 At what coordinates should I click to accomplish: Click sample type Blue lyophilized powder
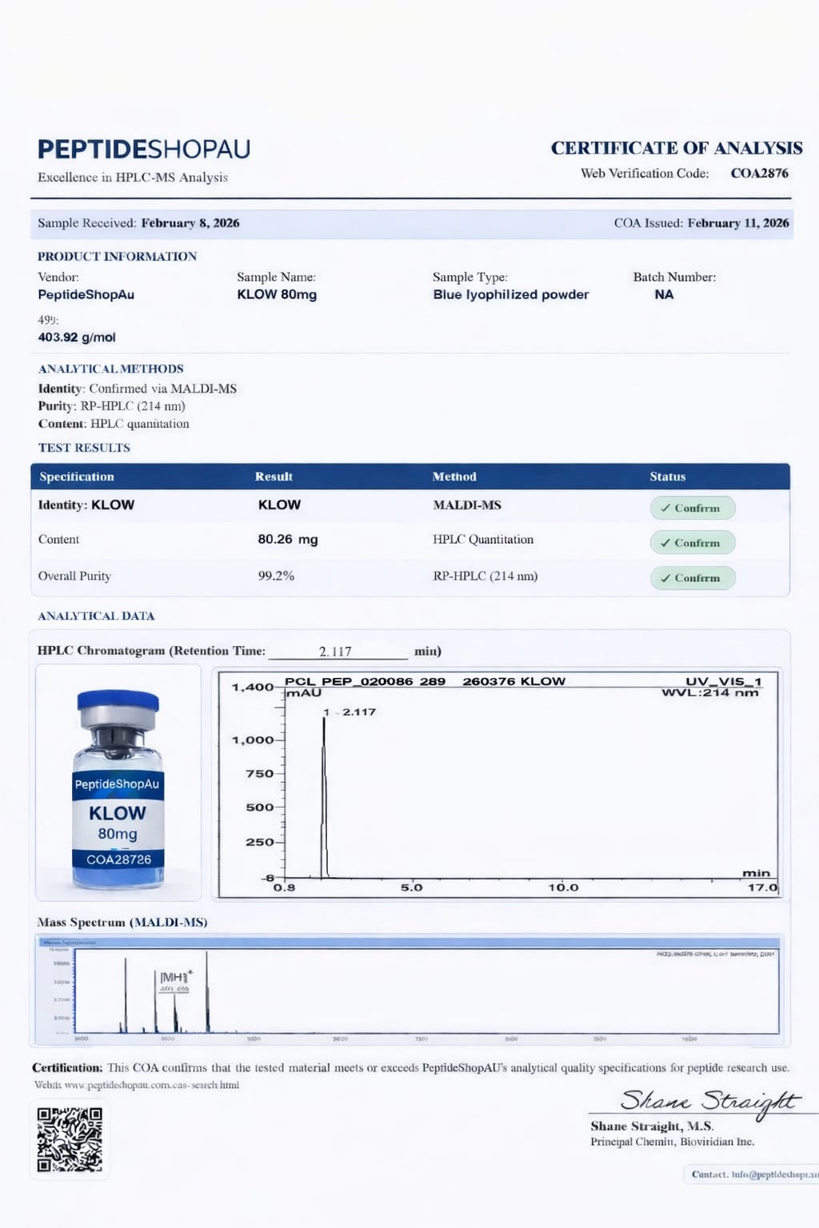(510, 294)
